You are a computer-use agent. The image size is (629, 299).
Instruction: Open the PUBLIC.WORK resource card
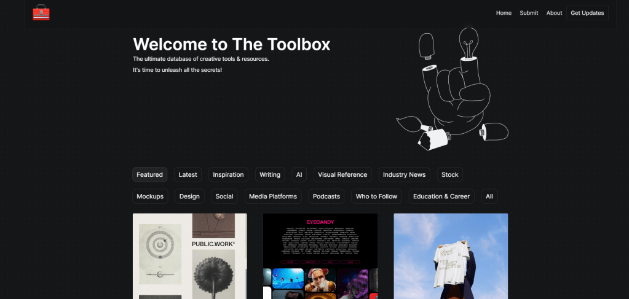[189, 256]
